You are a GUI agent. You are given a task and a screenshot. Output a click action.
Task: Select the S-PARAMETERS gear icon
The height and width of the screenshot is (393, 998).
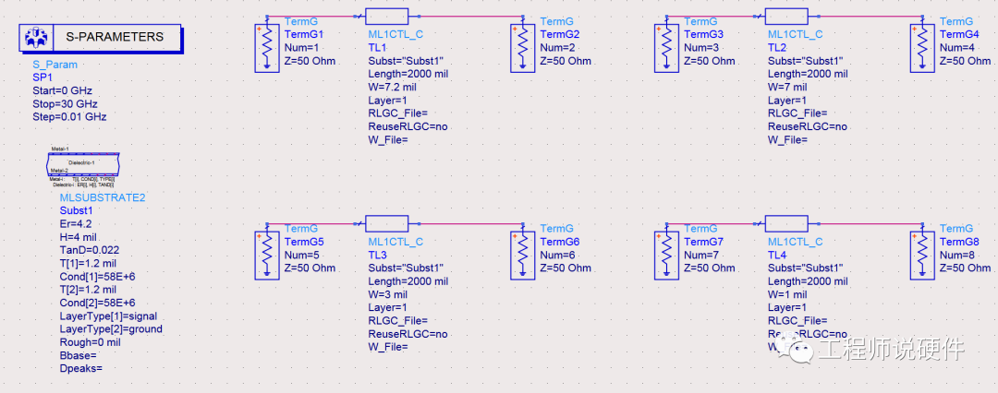[35, 38]
